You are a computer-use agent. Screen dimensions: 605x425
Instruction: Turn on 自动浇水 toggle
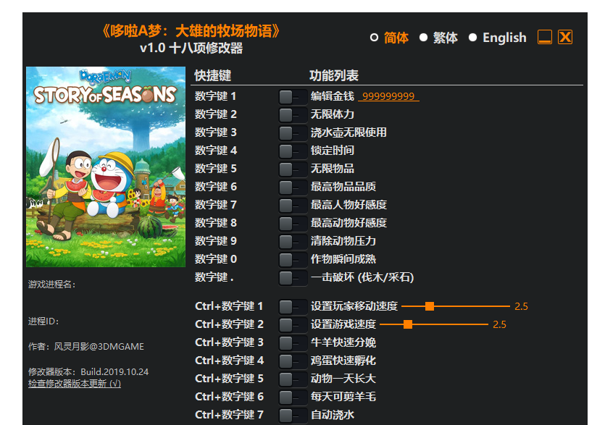pos(293,416)
